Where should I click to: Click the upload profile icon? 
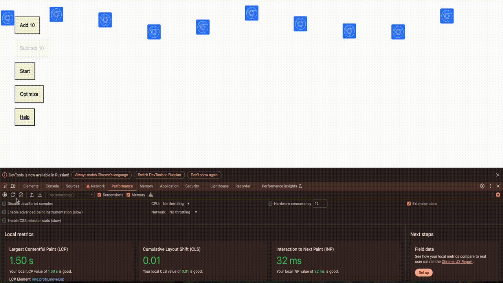tap(32, 195)
